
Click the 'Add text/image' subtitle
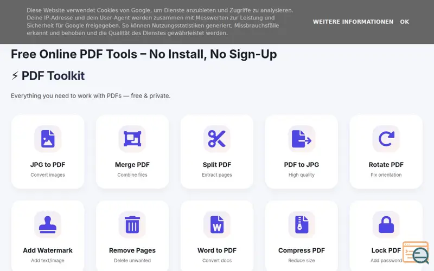48,261
